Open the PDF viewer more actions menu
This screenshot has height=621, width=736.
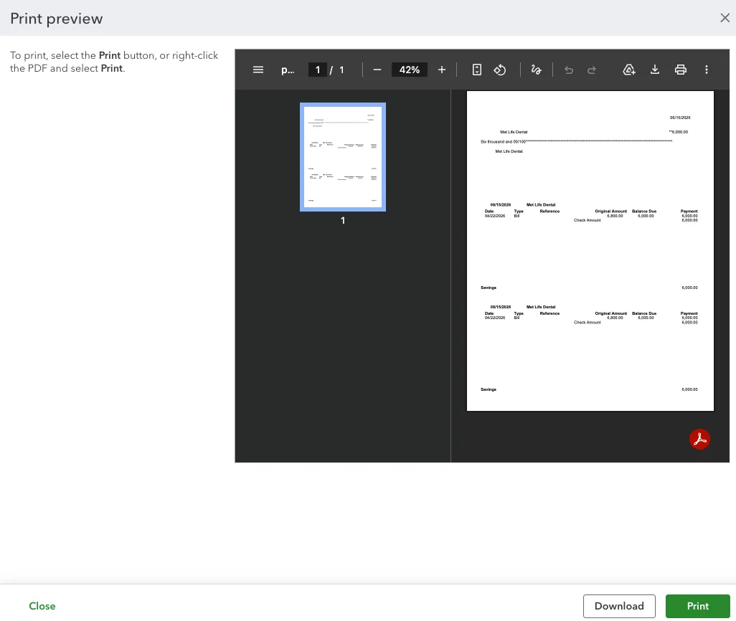click(707, 70)
